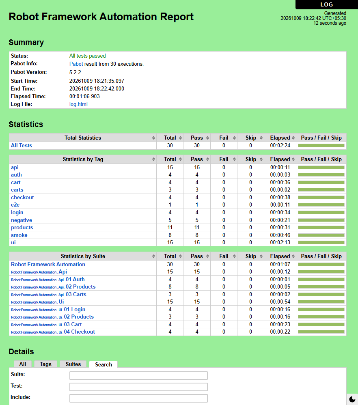The height and width of the screenshot is (405, 358).
Task: Sort Total Statistics by Fail column arrow
Action: [x=234, y=138]
